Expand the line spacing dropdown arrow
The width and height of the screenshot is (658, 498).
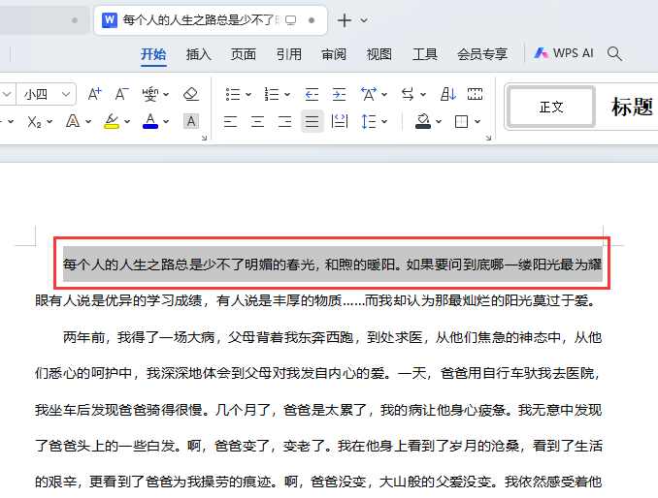pyautogui.click(x=384, y=122)
